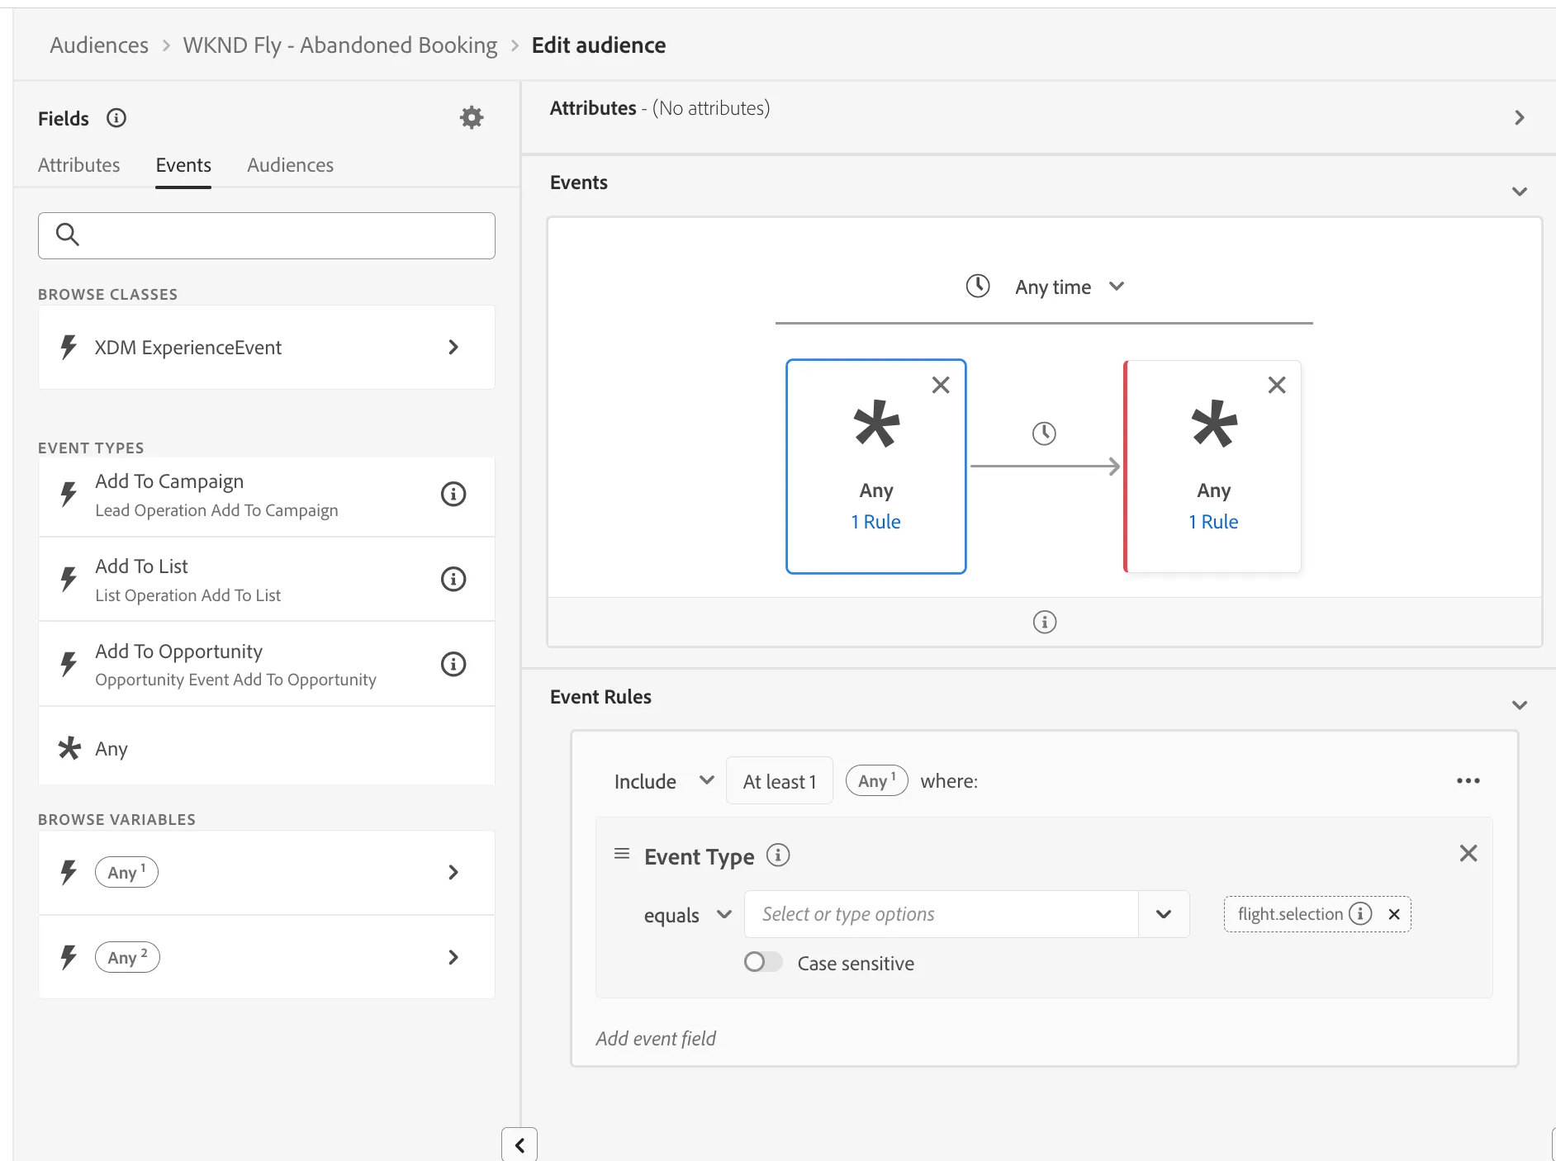The image size is (1556, 1161).
Task: Click the Event Type info icon
Action: click(x=778, y=855)
